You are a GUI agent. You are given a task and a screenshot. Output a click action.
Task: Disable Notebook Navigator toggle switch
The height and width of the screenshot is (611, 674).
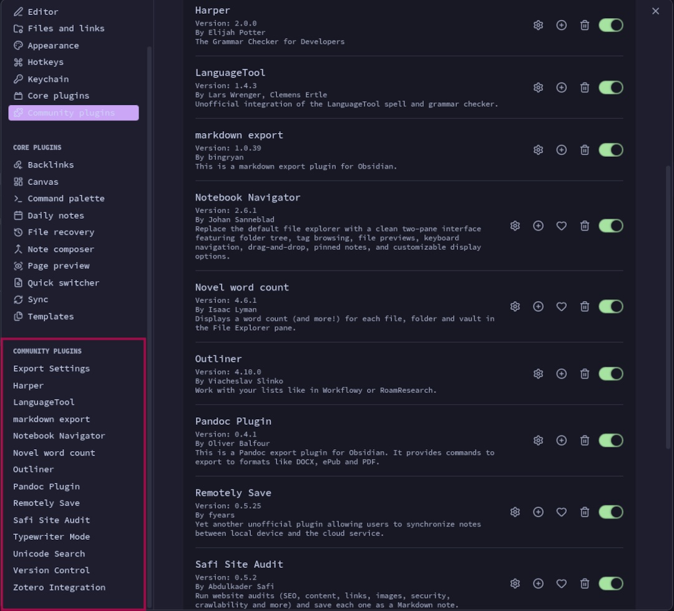tap(611, 226)
